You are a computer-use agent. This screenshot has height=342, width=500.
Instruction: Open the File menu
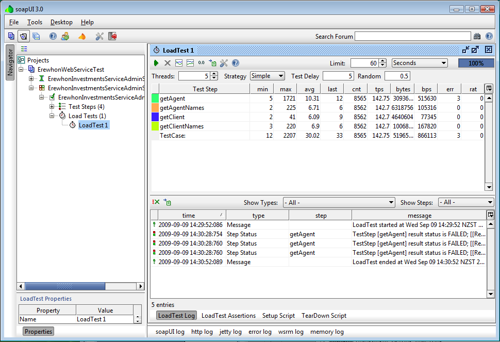[x=14, y=22]
